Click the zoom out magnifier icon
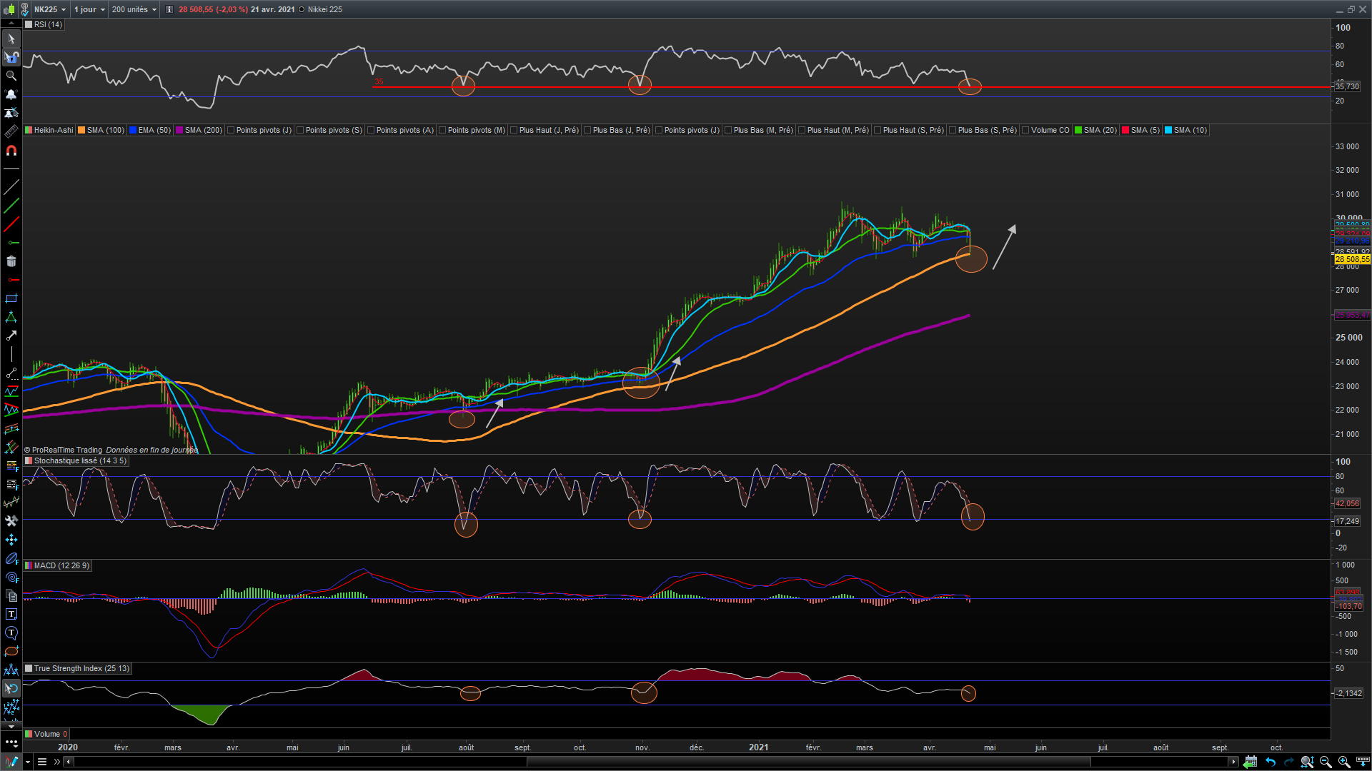Image resolution: width=1372 pixels, height=771 pixels. pyautogui.click(x=1326, y=762)
